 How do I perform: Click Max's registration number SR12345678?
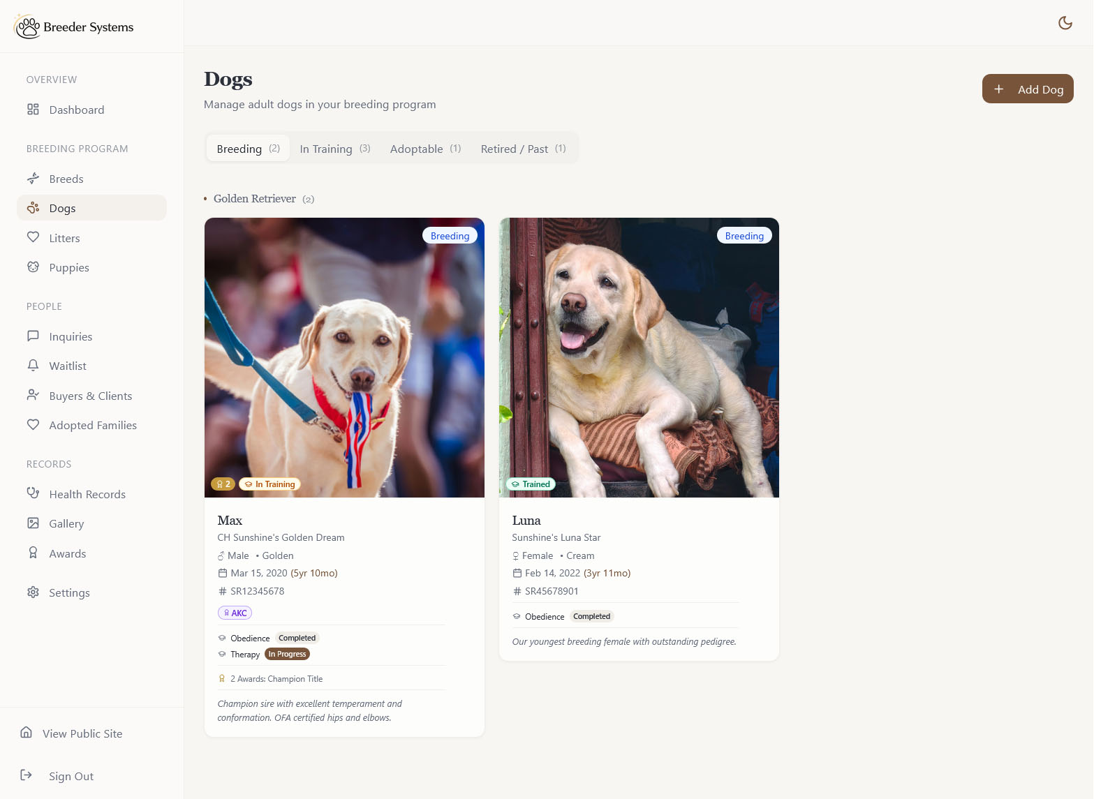tap(258, 591)
